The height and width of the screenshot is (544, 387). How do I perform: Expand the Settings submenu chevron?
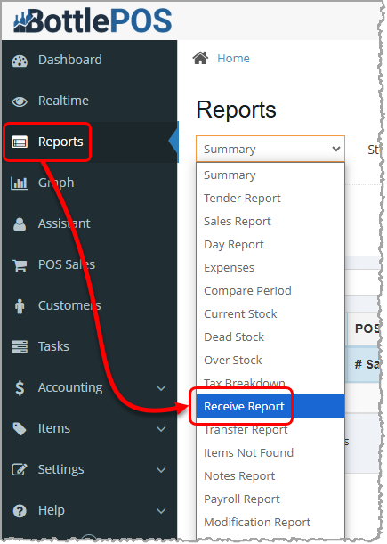point(161,470)
